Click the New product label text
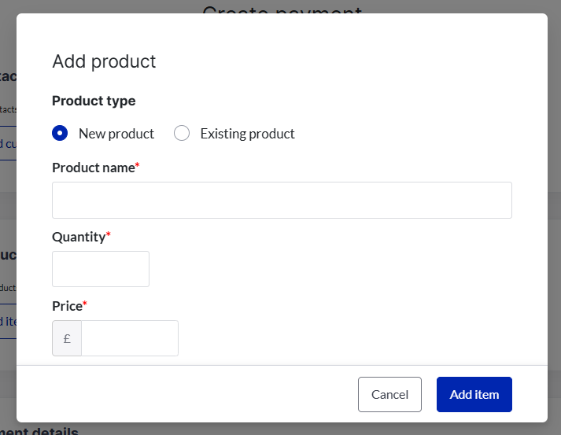This screenshot has width=561, height=435. coord(116,134)
